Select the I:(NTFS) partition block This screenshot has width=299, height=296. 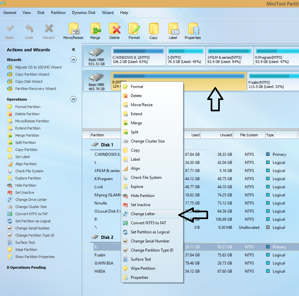click(186, 56)
